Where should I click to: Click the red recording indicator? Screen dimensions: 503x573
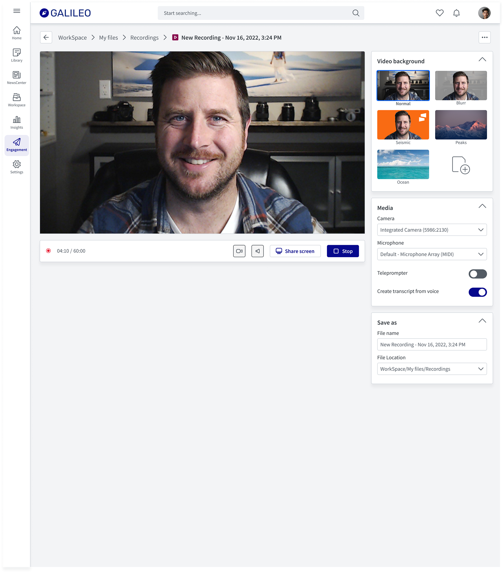click(x=48, y=251)
